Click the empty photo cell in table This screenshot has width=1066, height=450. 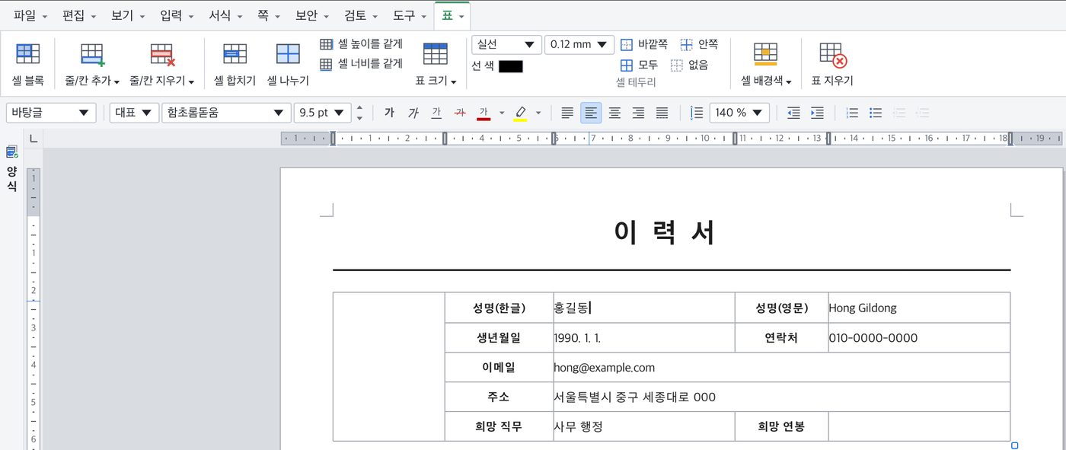(389, 366)
